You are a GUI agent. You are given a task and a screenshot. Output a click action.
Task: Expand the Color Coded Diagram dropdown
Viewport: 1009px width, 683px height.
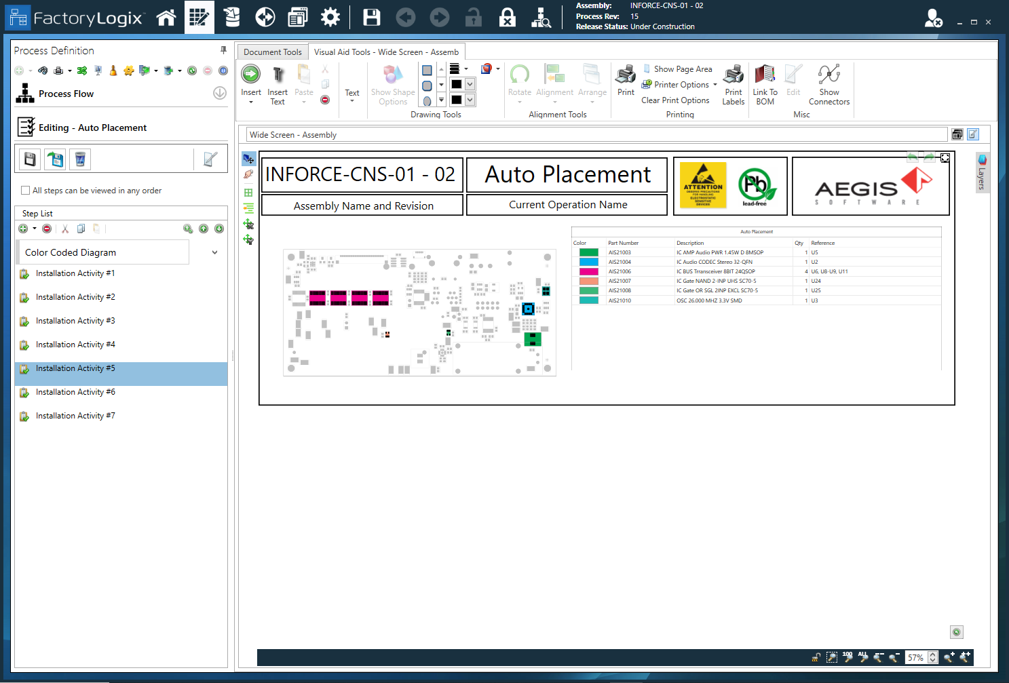[214, 252]
